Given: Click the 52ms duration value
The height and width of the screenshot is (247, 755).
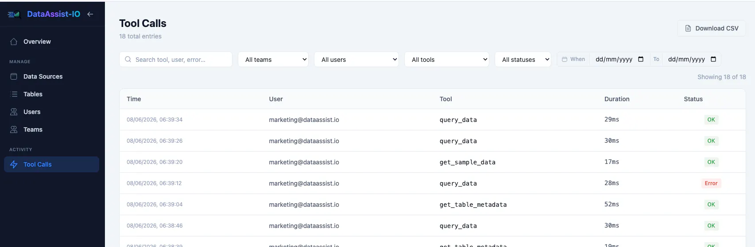Looking at the screenshot, I should point(612,204).
